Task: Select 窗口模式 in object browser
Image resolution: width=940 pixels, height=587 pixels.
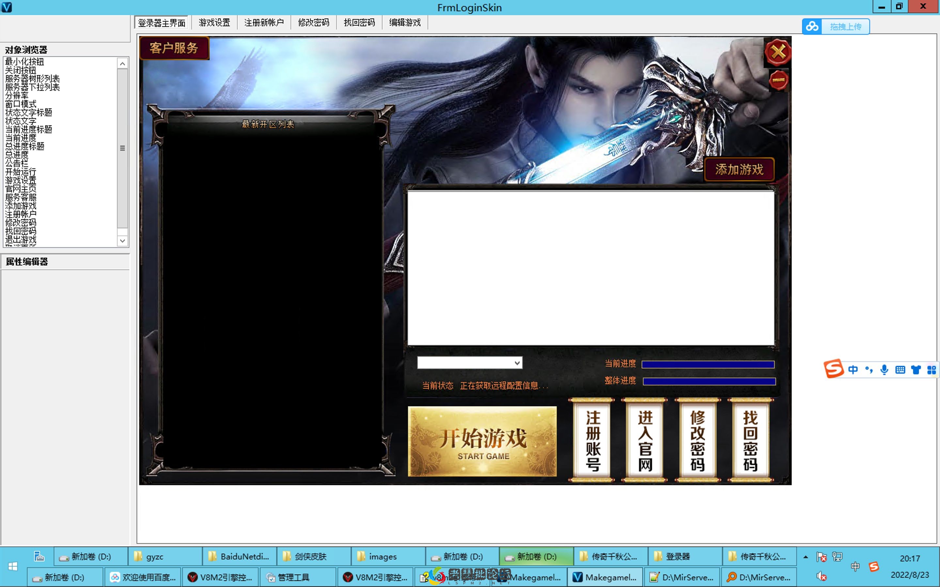Action: click(x=21, y=104)
